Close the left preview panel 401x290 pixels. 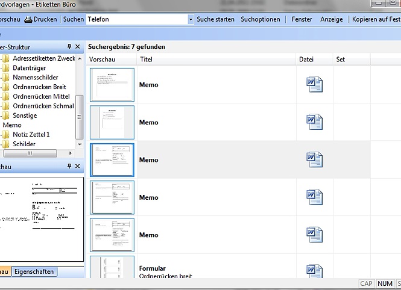77,166
